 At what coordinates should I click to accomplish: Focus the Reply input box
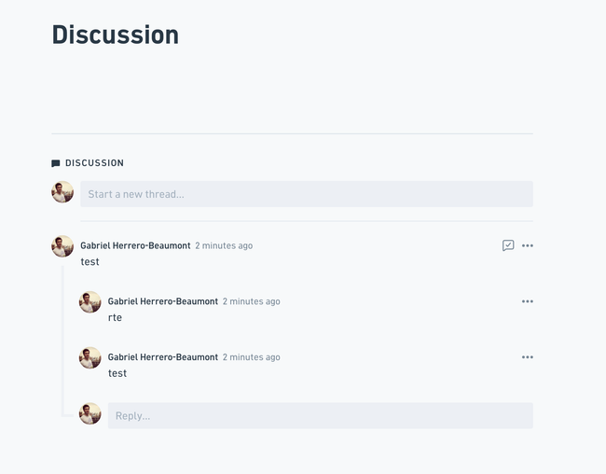(x=321, y=415)
